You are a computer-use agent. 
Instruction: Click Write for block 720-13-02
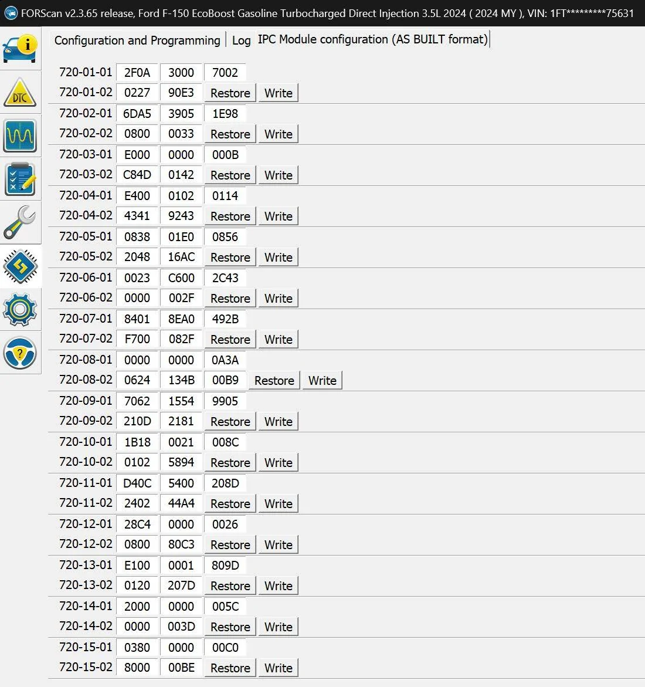click(x=279, y=586)
